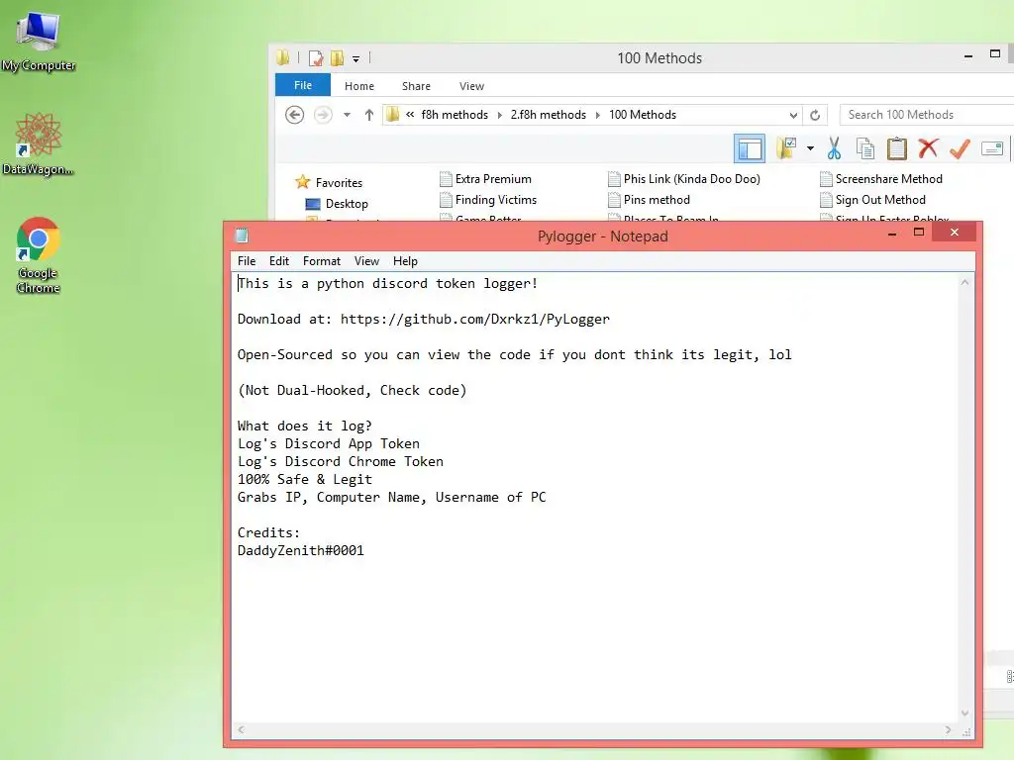Show hidden parent folders via double chevron
The image size is (1014, 760).
point(410,115)
